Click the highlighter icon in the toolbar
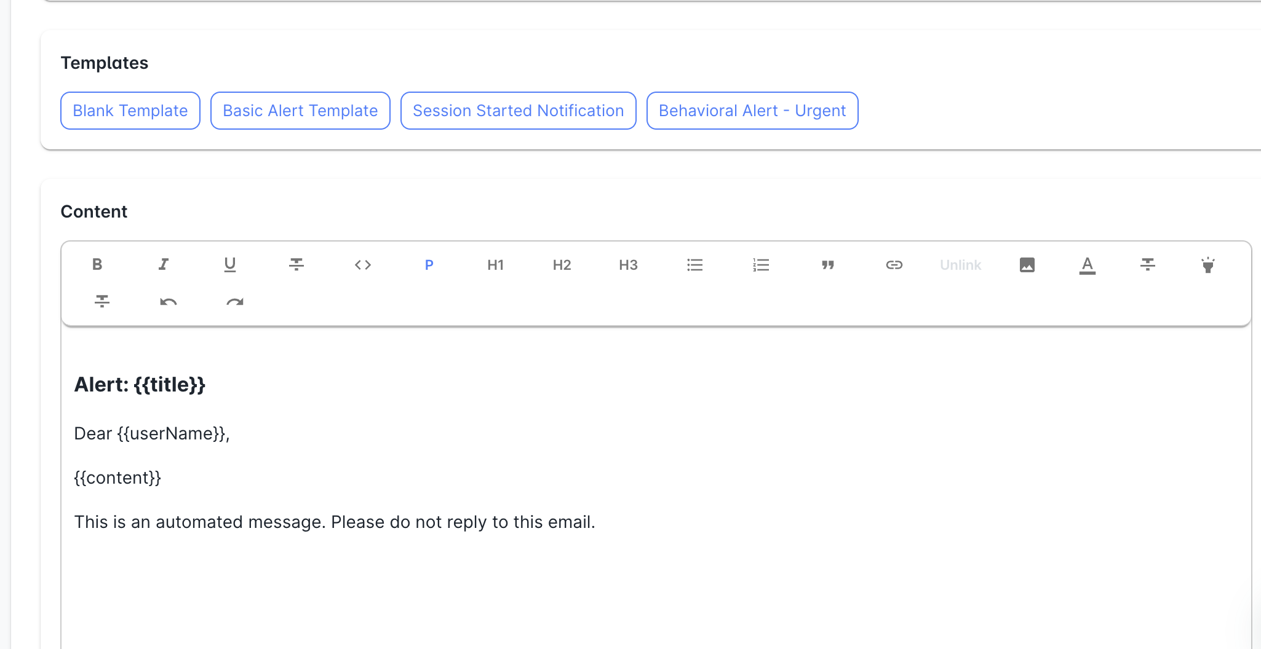 [1208, 265]
